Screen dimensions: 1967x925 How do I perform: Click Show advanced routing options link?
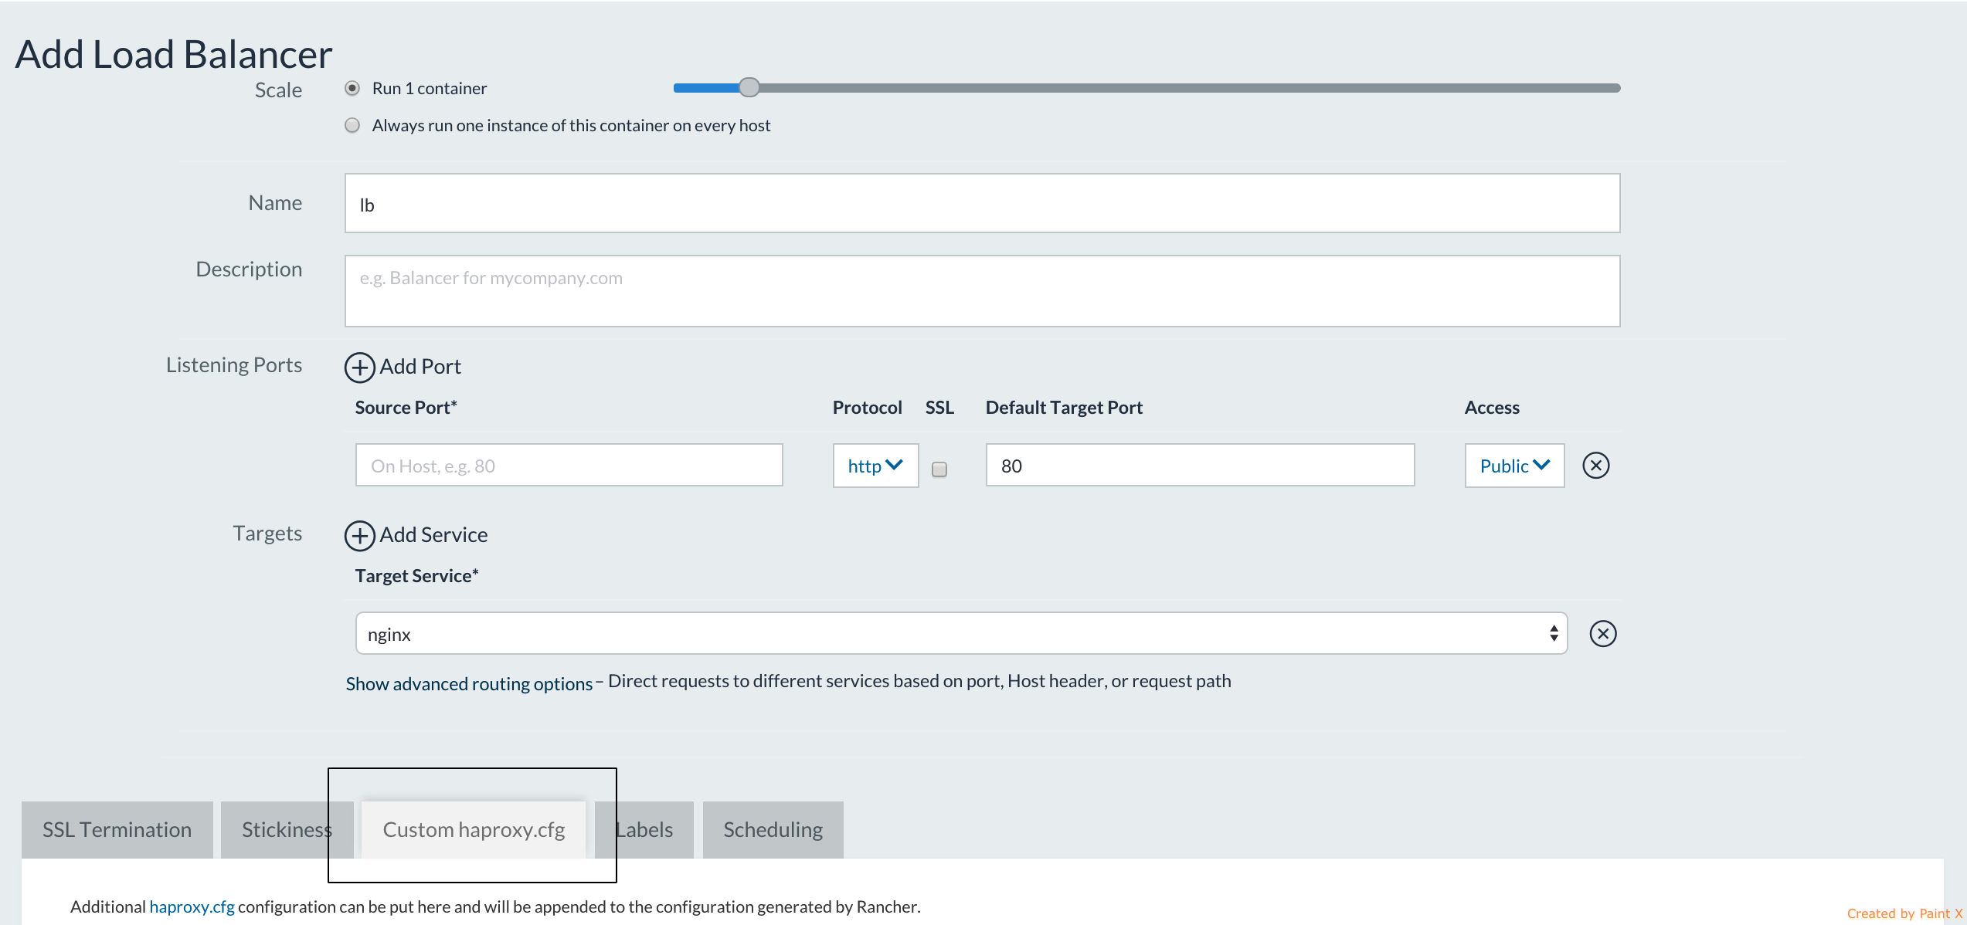[468, 684]
